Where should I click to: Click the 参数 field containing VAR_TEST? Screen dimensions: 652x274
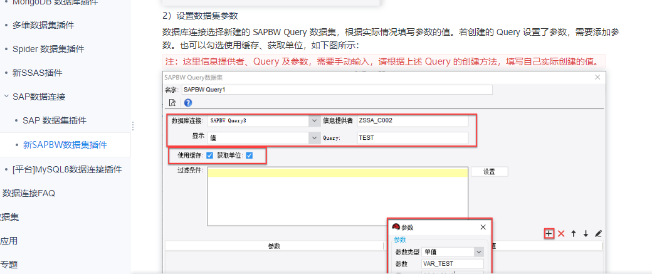click(x=453, y=263)
